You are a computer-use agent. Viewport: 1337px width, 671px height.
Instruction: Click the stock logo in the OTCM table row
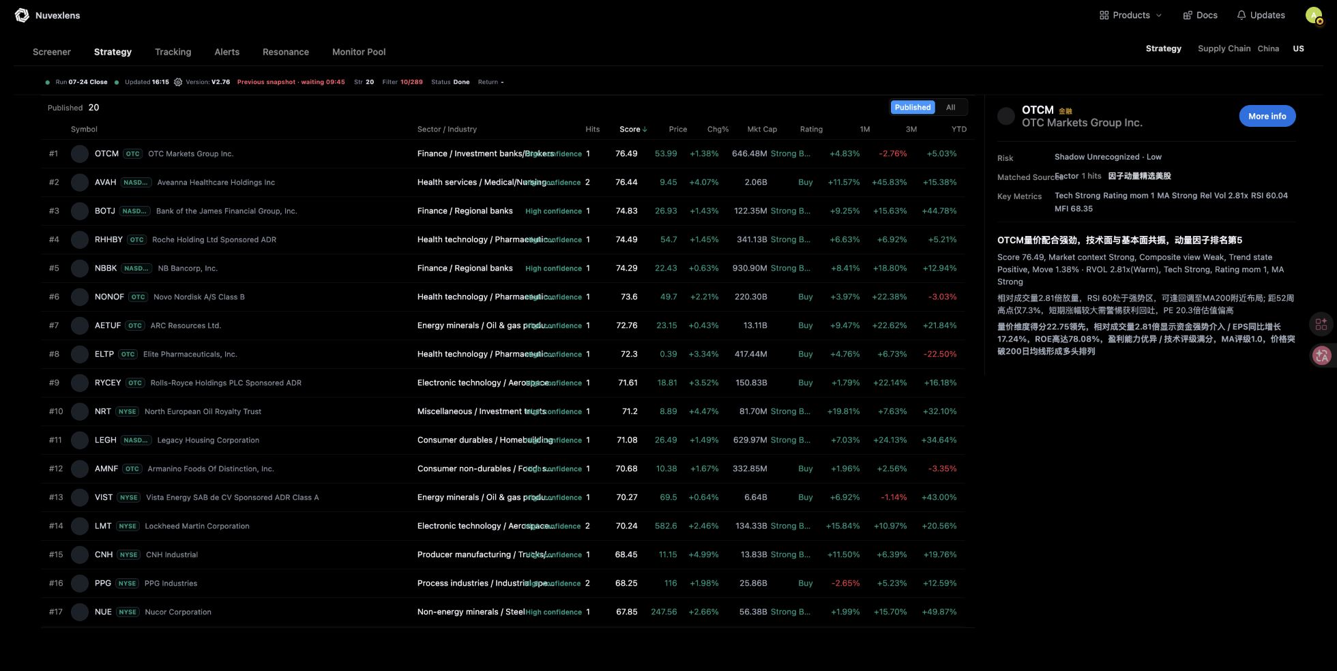80,153
